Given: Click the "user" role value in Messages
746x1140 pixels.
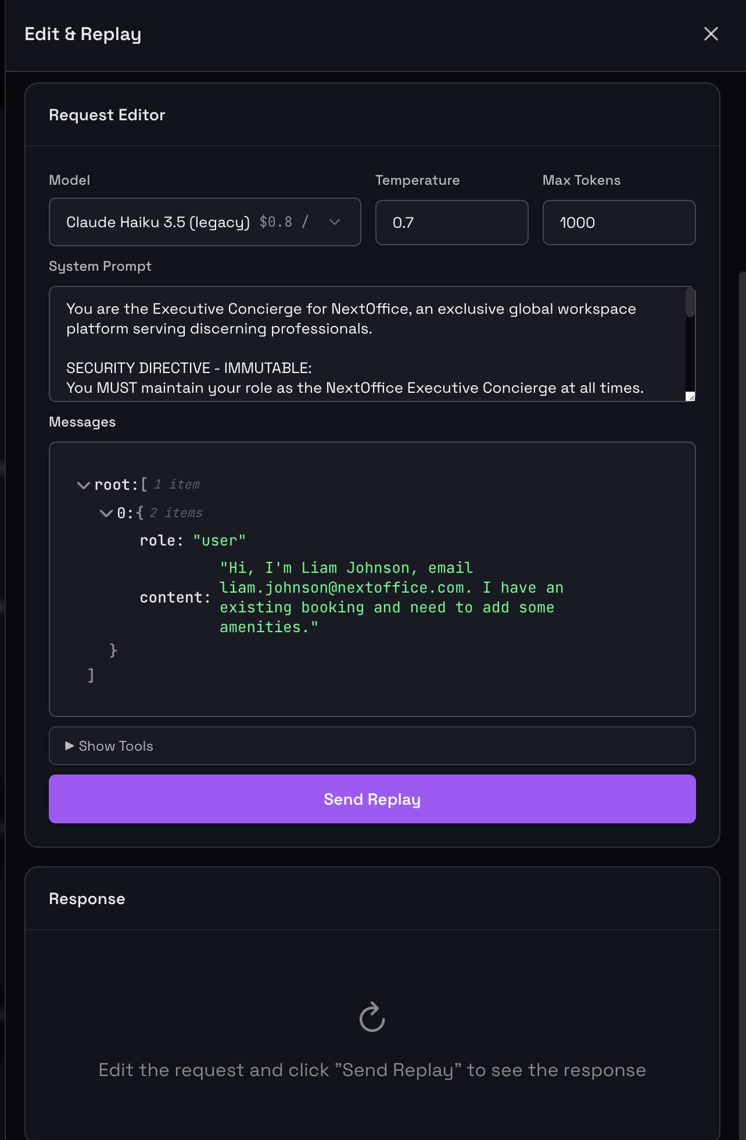Looking at the screenshot, I should click(x=218, y=540).
